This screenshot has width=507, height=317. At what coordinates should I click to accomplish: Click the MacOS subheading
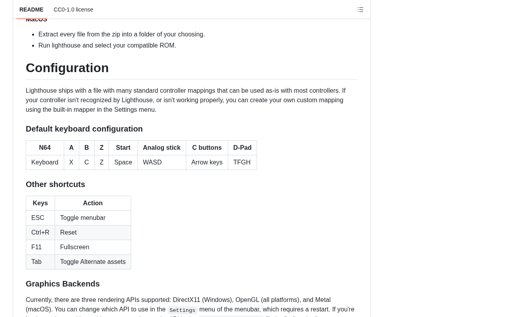(36, 19)
